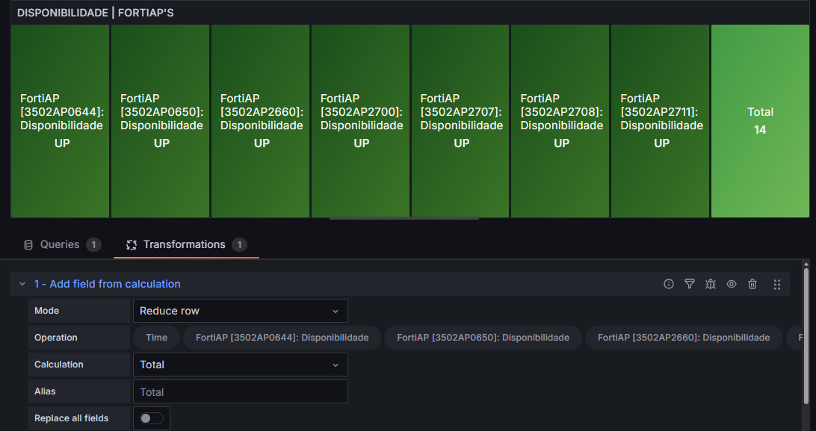Click the database icon on Queries tab

[28, 245]
